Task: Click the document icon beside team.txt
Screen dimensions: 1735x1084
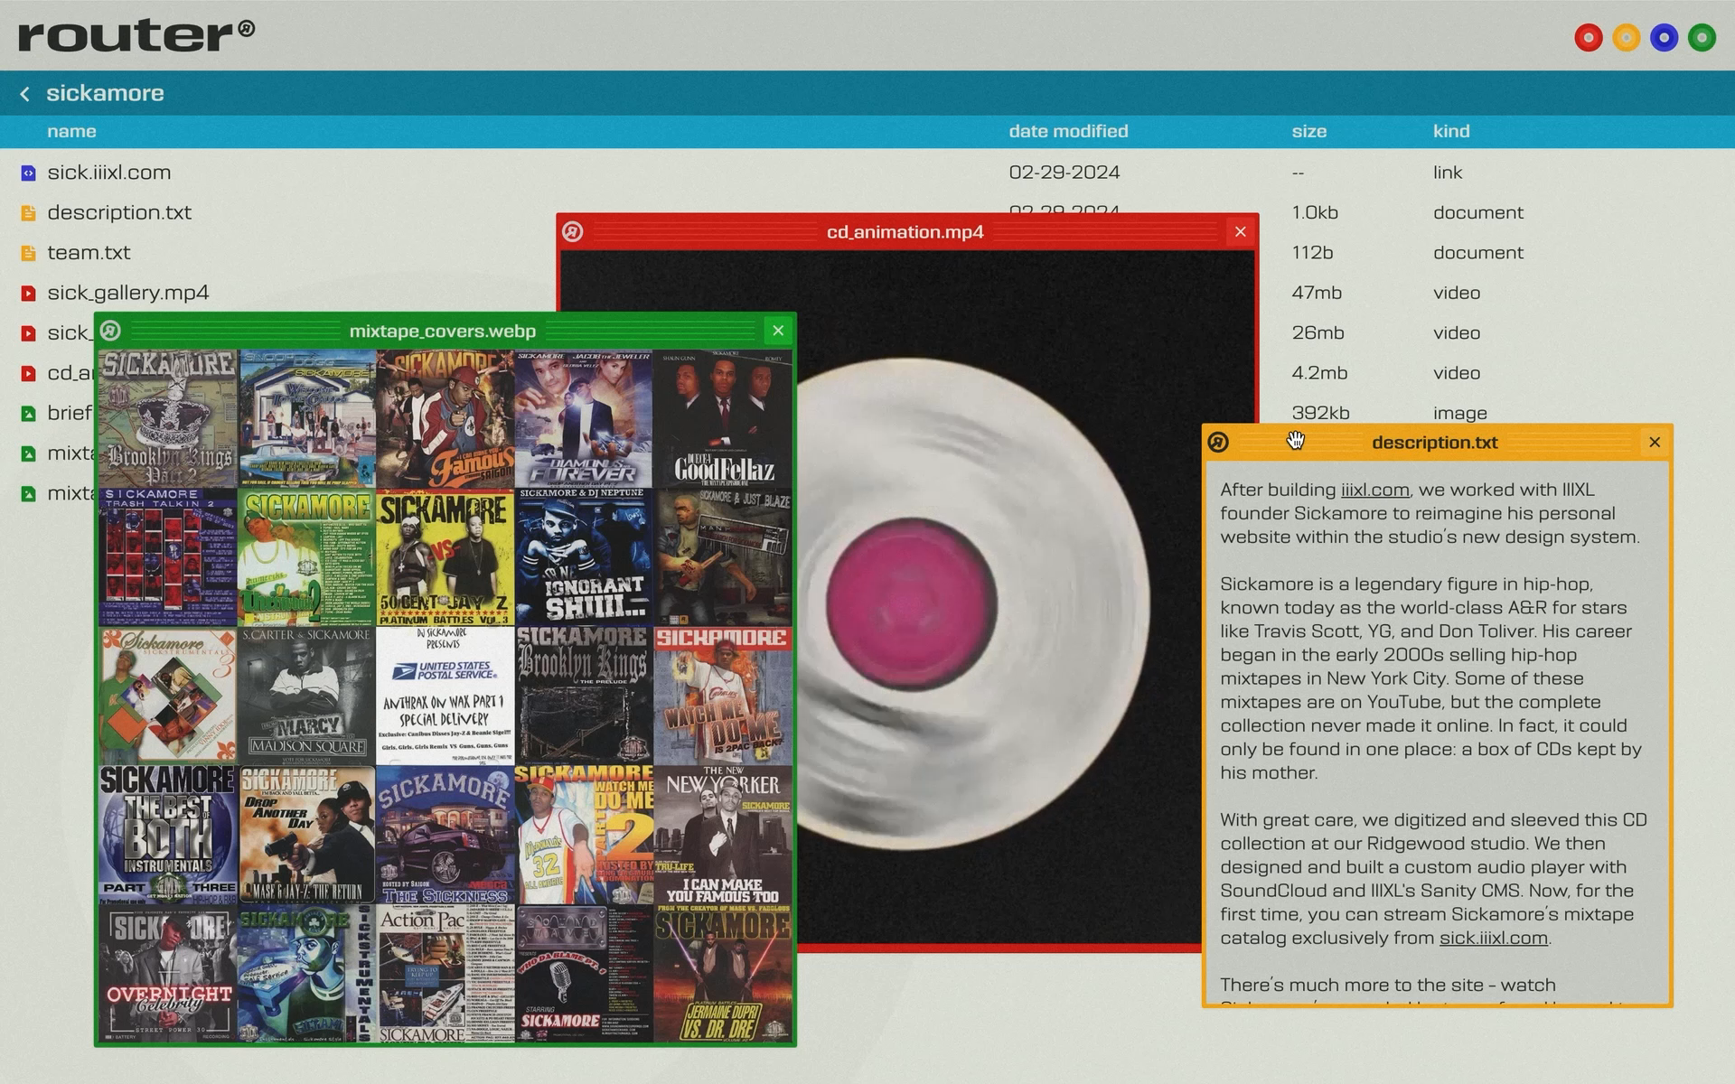Action: pyautogui.click(x=28, y=253)
